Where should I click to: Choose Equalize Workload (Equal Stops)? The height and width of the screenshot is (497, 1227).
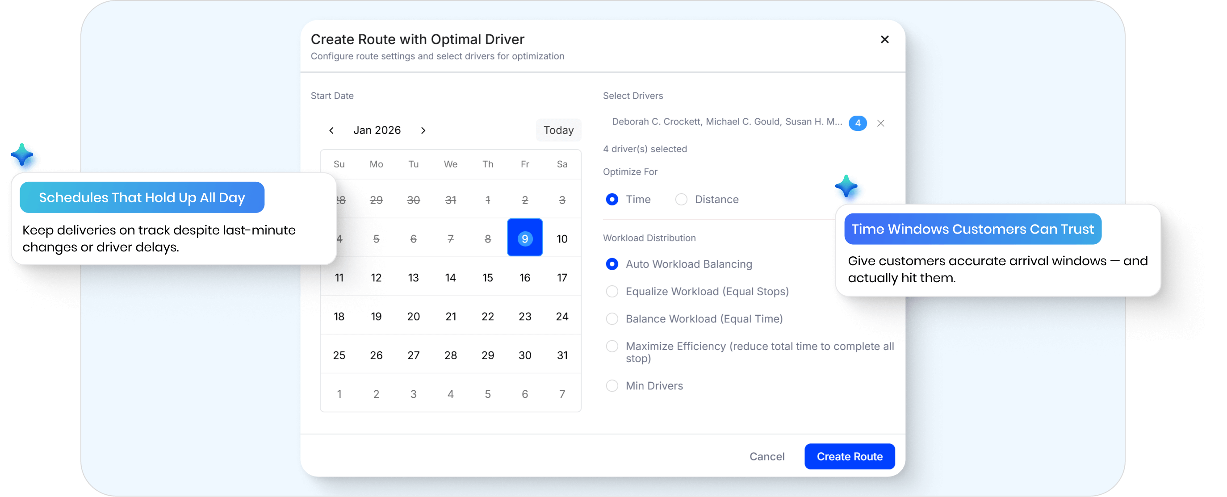(612, 291)
